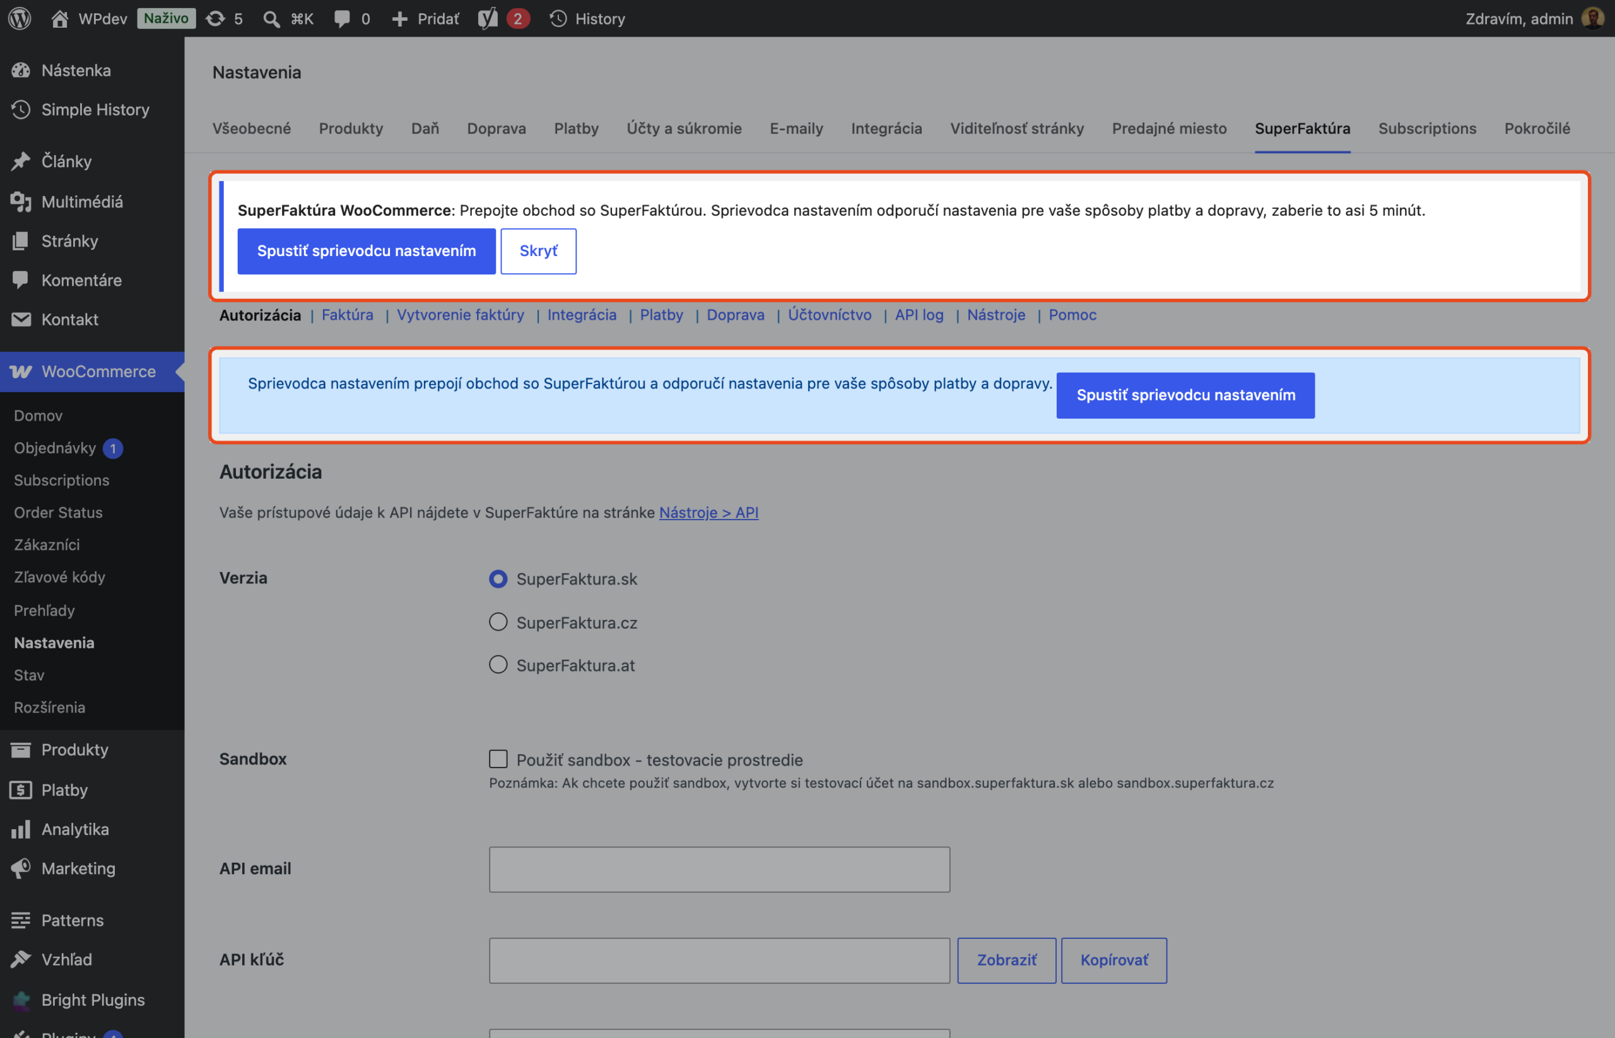Open the Faktúra subsection link

click(347, 315)
